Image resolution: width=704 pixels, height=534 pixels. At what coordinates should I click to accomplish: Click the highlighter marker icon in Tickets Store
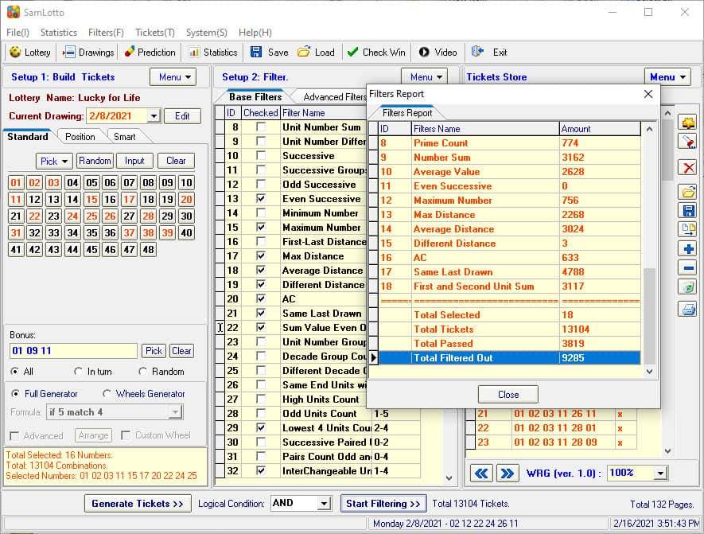[x=688, y=142]
